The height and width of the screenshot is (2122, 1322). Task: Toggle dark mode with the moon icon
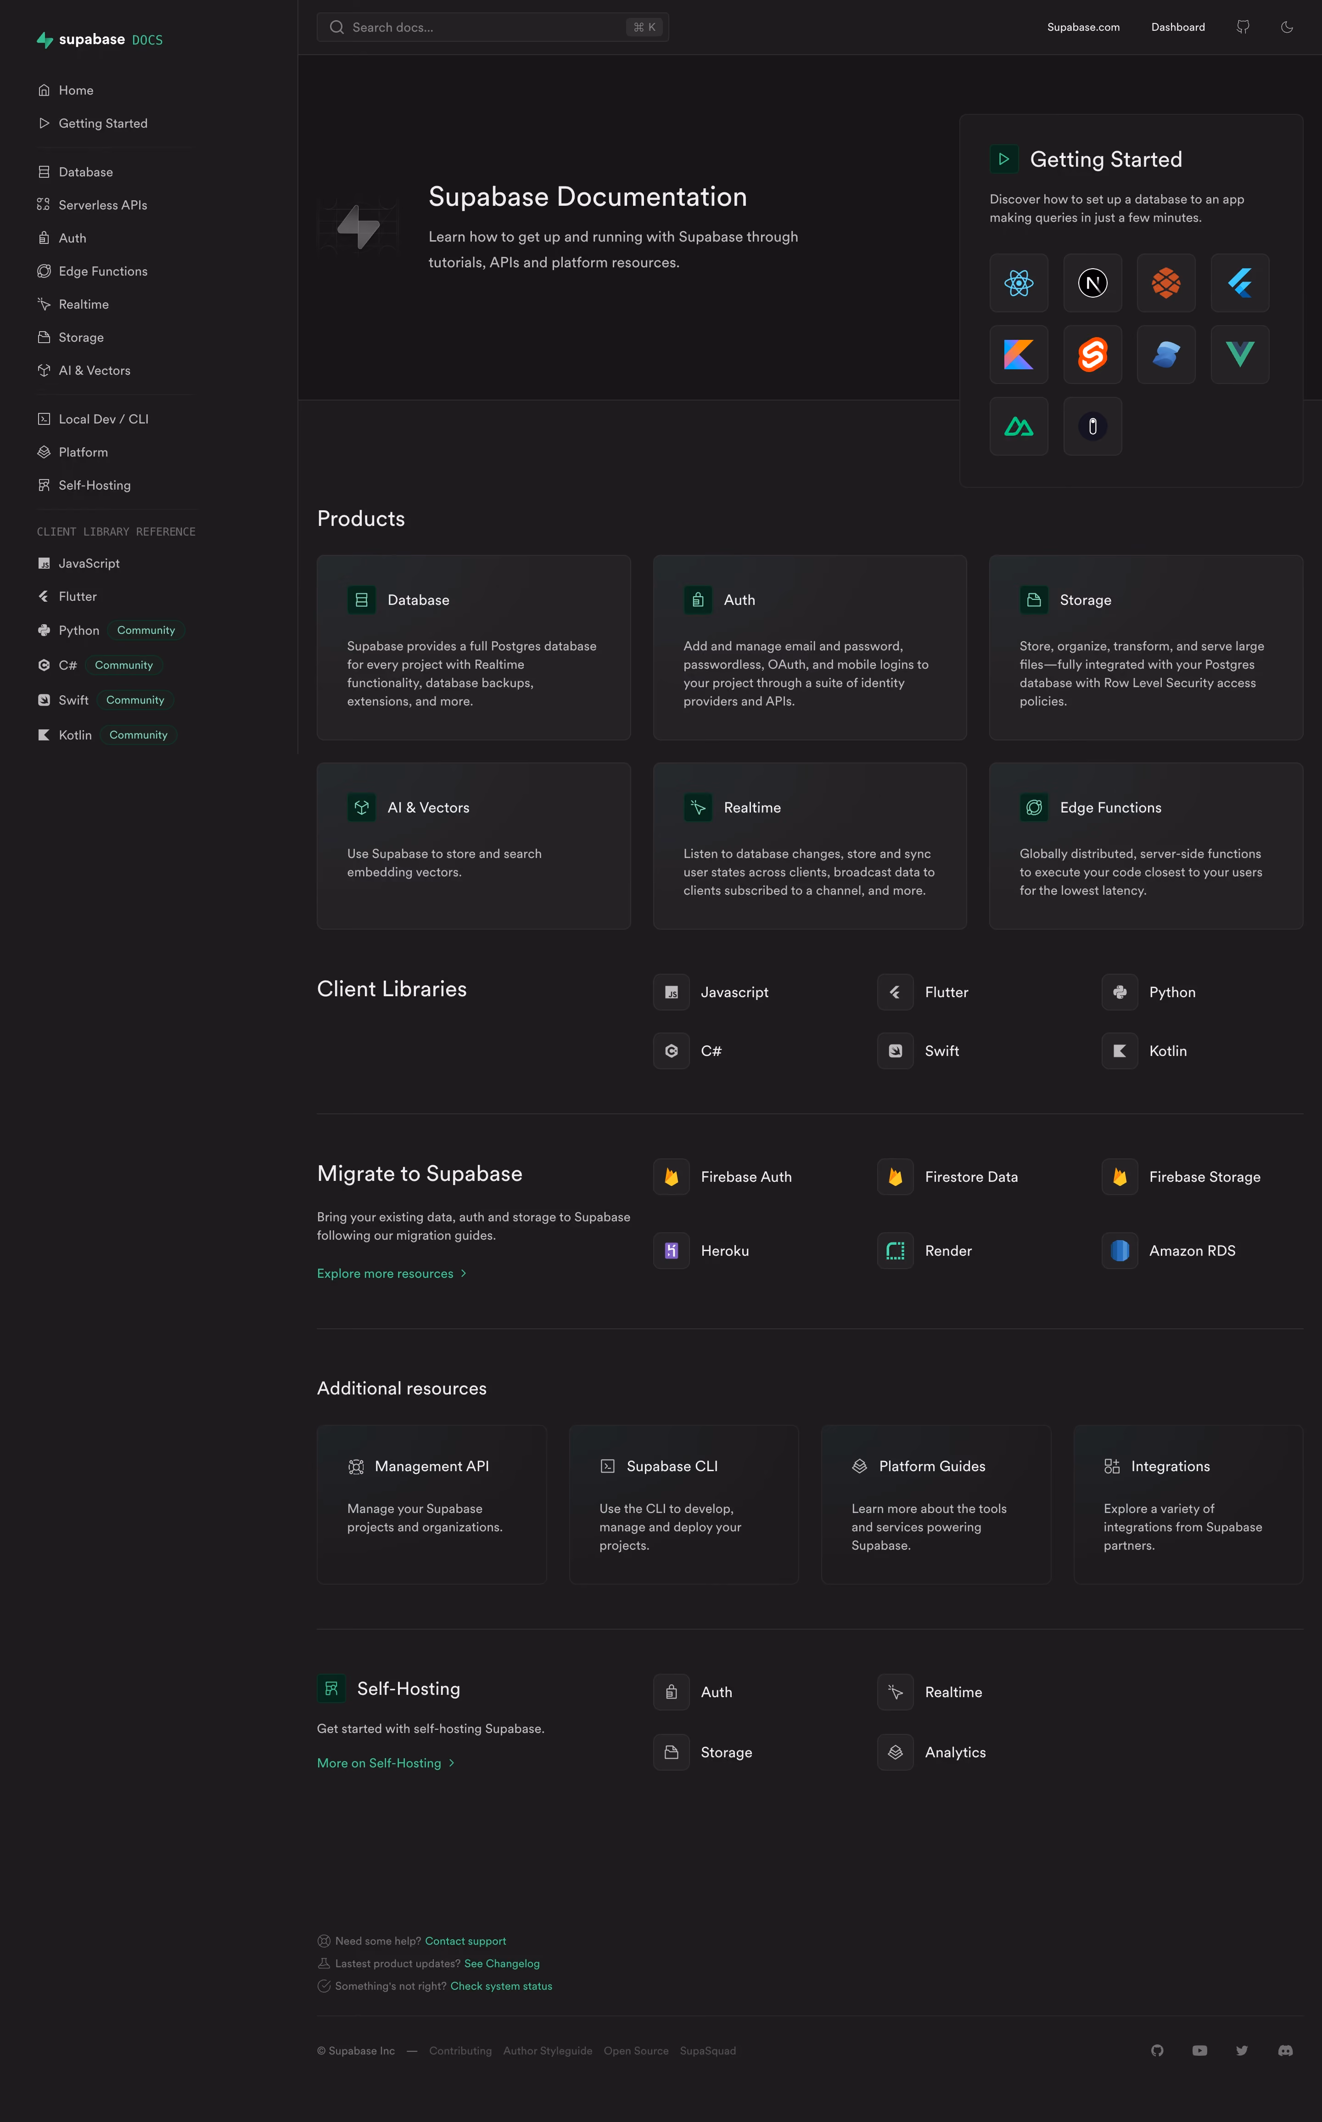click(1286, 27)
